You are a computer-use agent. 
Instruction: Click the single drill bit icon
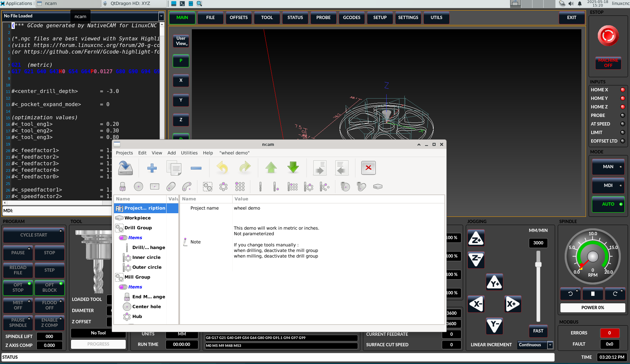click(260, 187)
